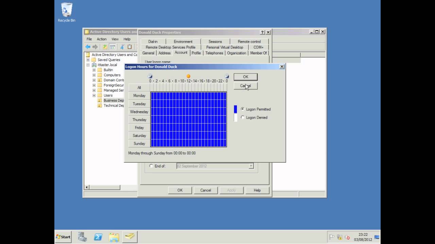
Task: Click OK in Donald Duck Properties dialog
Action: click(180, 190)
